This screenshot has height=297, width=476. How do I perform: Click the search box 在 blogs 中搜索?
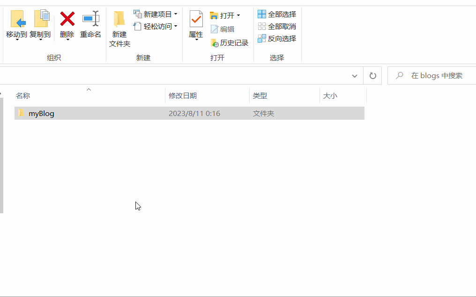pyautogui.click(x=431, y=76)
